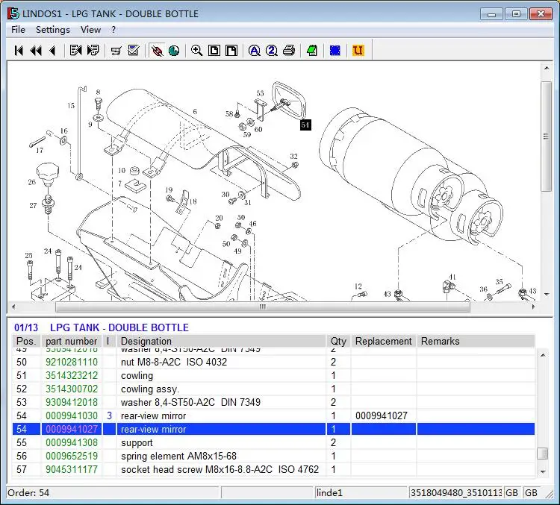Screen dimensions: 560x505
Task: Click callout number 55 in the diagram
Action: pos(260,93)
